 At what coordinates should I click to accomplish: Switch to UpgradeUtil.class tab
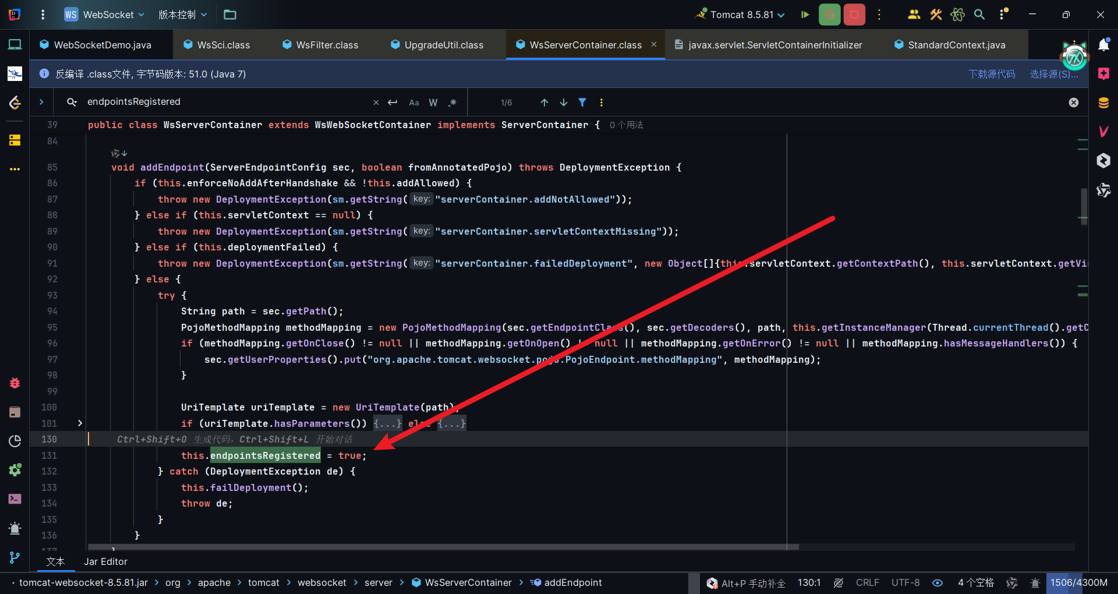437,45
